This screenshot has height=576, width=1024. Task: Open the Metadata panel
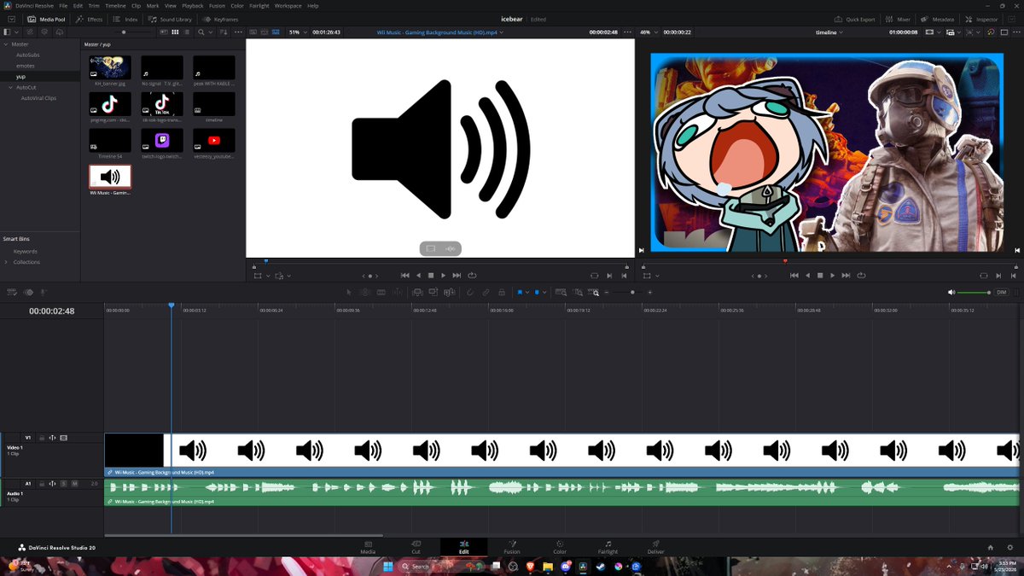point(938,19)
